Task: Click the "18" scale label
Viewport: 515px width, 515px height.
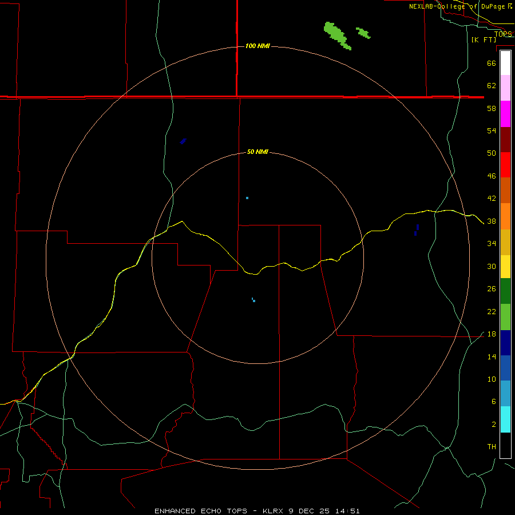Action: 492,334
